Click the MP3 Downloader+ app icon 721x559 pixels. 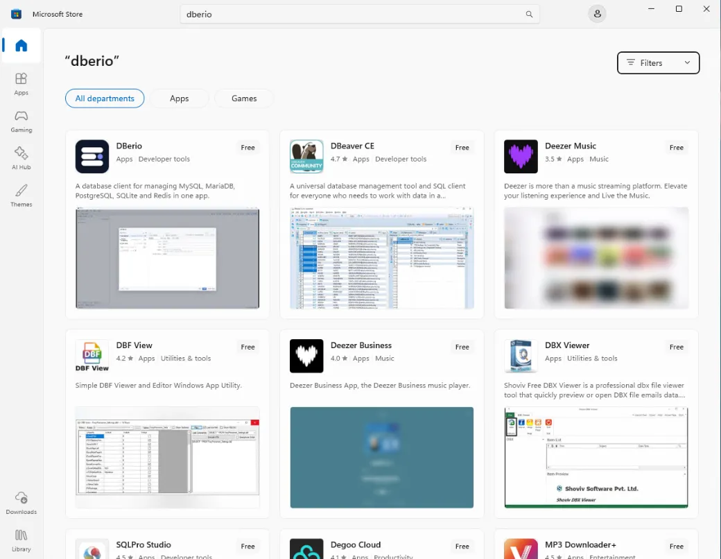pos(521,549)
